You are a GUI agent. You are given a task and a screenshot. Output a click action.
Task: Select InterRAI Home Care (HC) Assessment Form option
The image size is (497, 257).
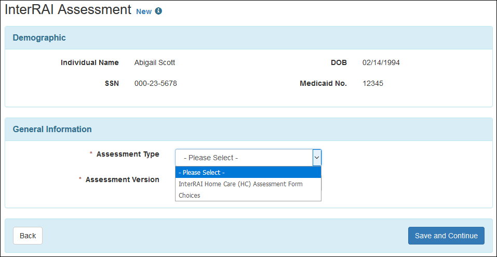240,184
